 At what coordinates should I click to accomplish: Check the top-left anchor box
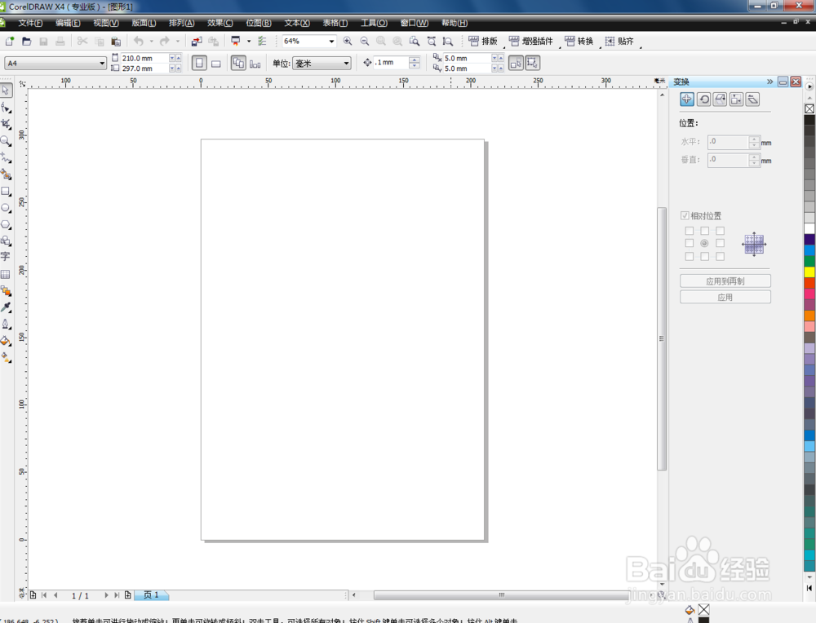[689, 231]
